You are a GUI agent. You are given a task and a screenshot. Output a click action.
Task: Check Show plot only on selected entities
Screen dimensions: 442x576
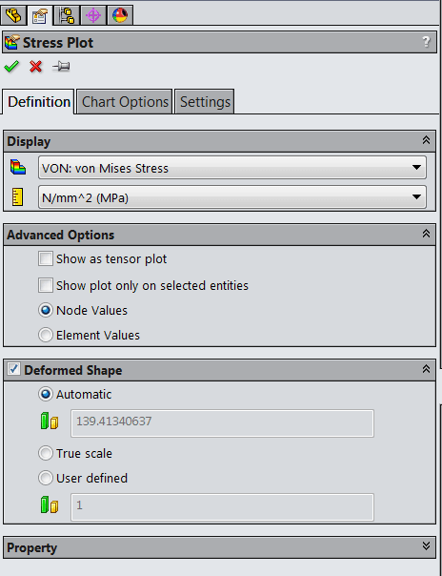point(46,285)
